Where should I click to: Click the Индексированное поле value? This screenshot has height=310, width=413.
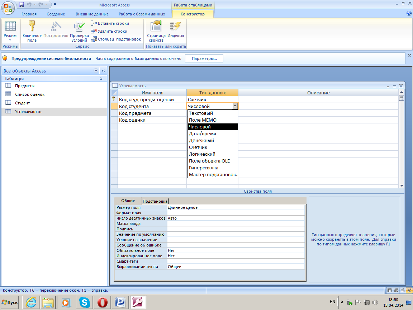tap(236, 256)
